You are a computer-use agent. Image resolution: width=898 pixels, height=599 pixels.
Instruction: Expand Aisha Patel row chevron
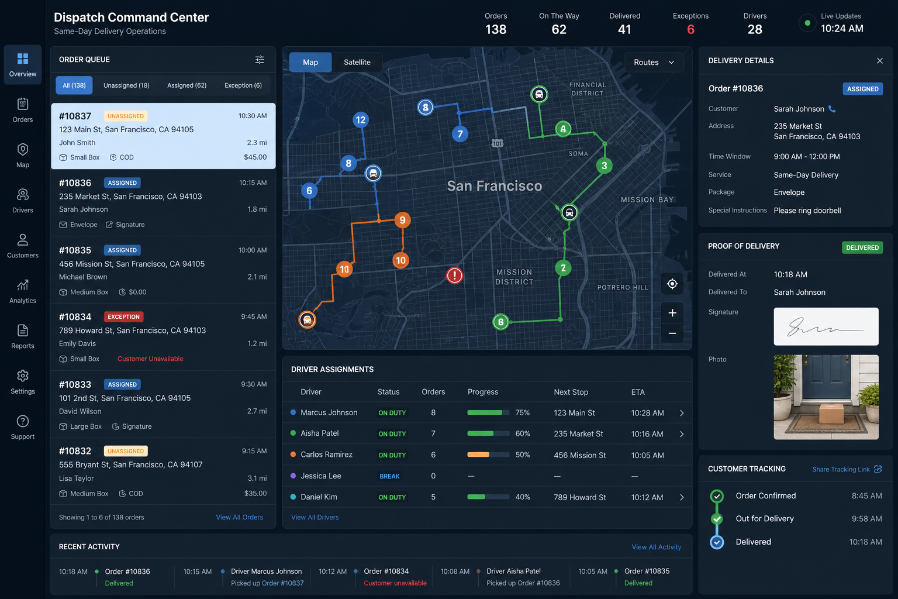682,434
